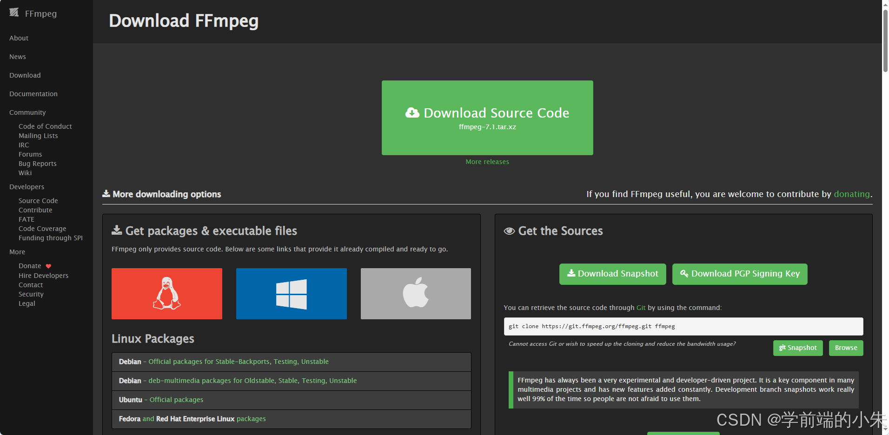This screenshot has width=889, height=435.
Task: Select the Apple macOS tile
Action: pos(416,294)
